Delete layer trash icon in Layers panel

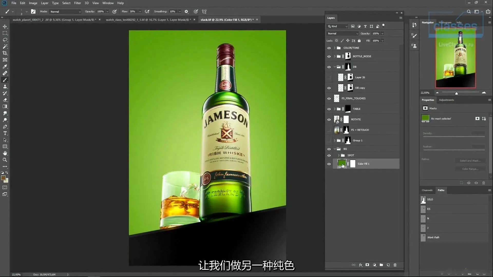(x=395, y=265)
